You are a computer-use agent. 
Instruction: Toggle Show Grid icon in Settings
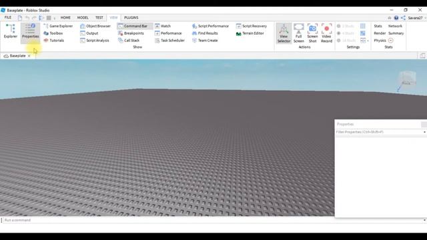click(x=363, y=26)
